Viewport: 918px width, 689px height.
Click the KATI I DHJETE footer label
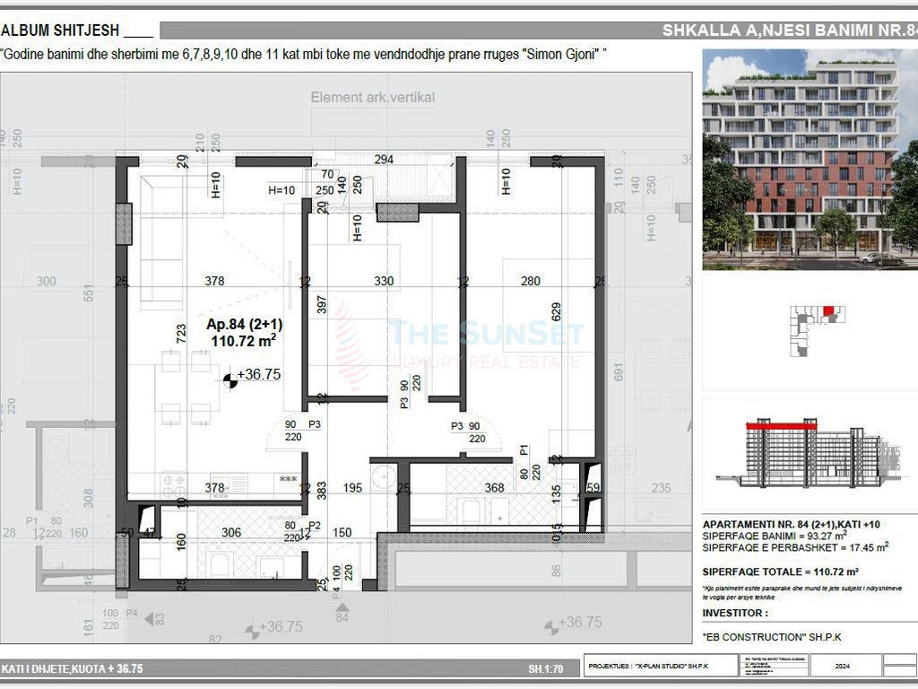pyautogui.click(x=72, y=668)
